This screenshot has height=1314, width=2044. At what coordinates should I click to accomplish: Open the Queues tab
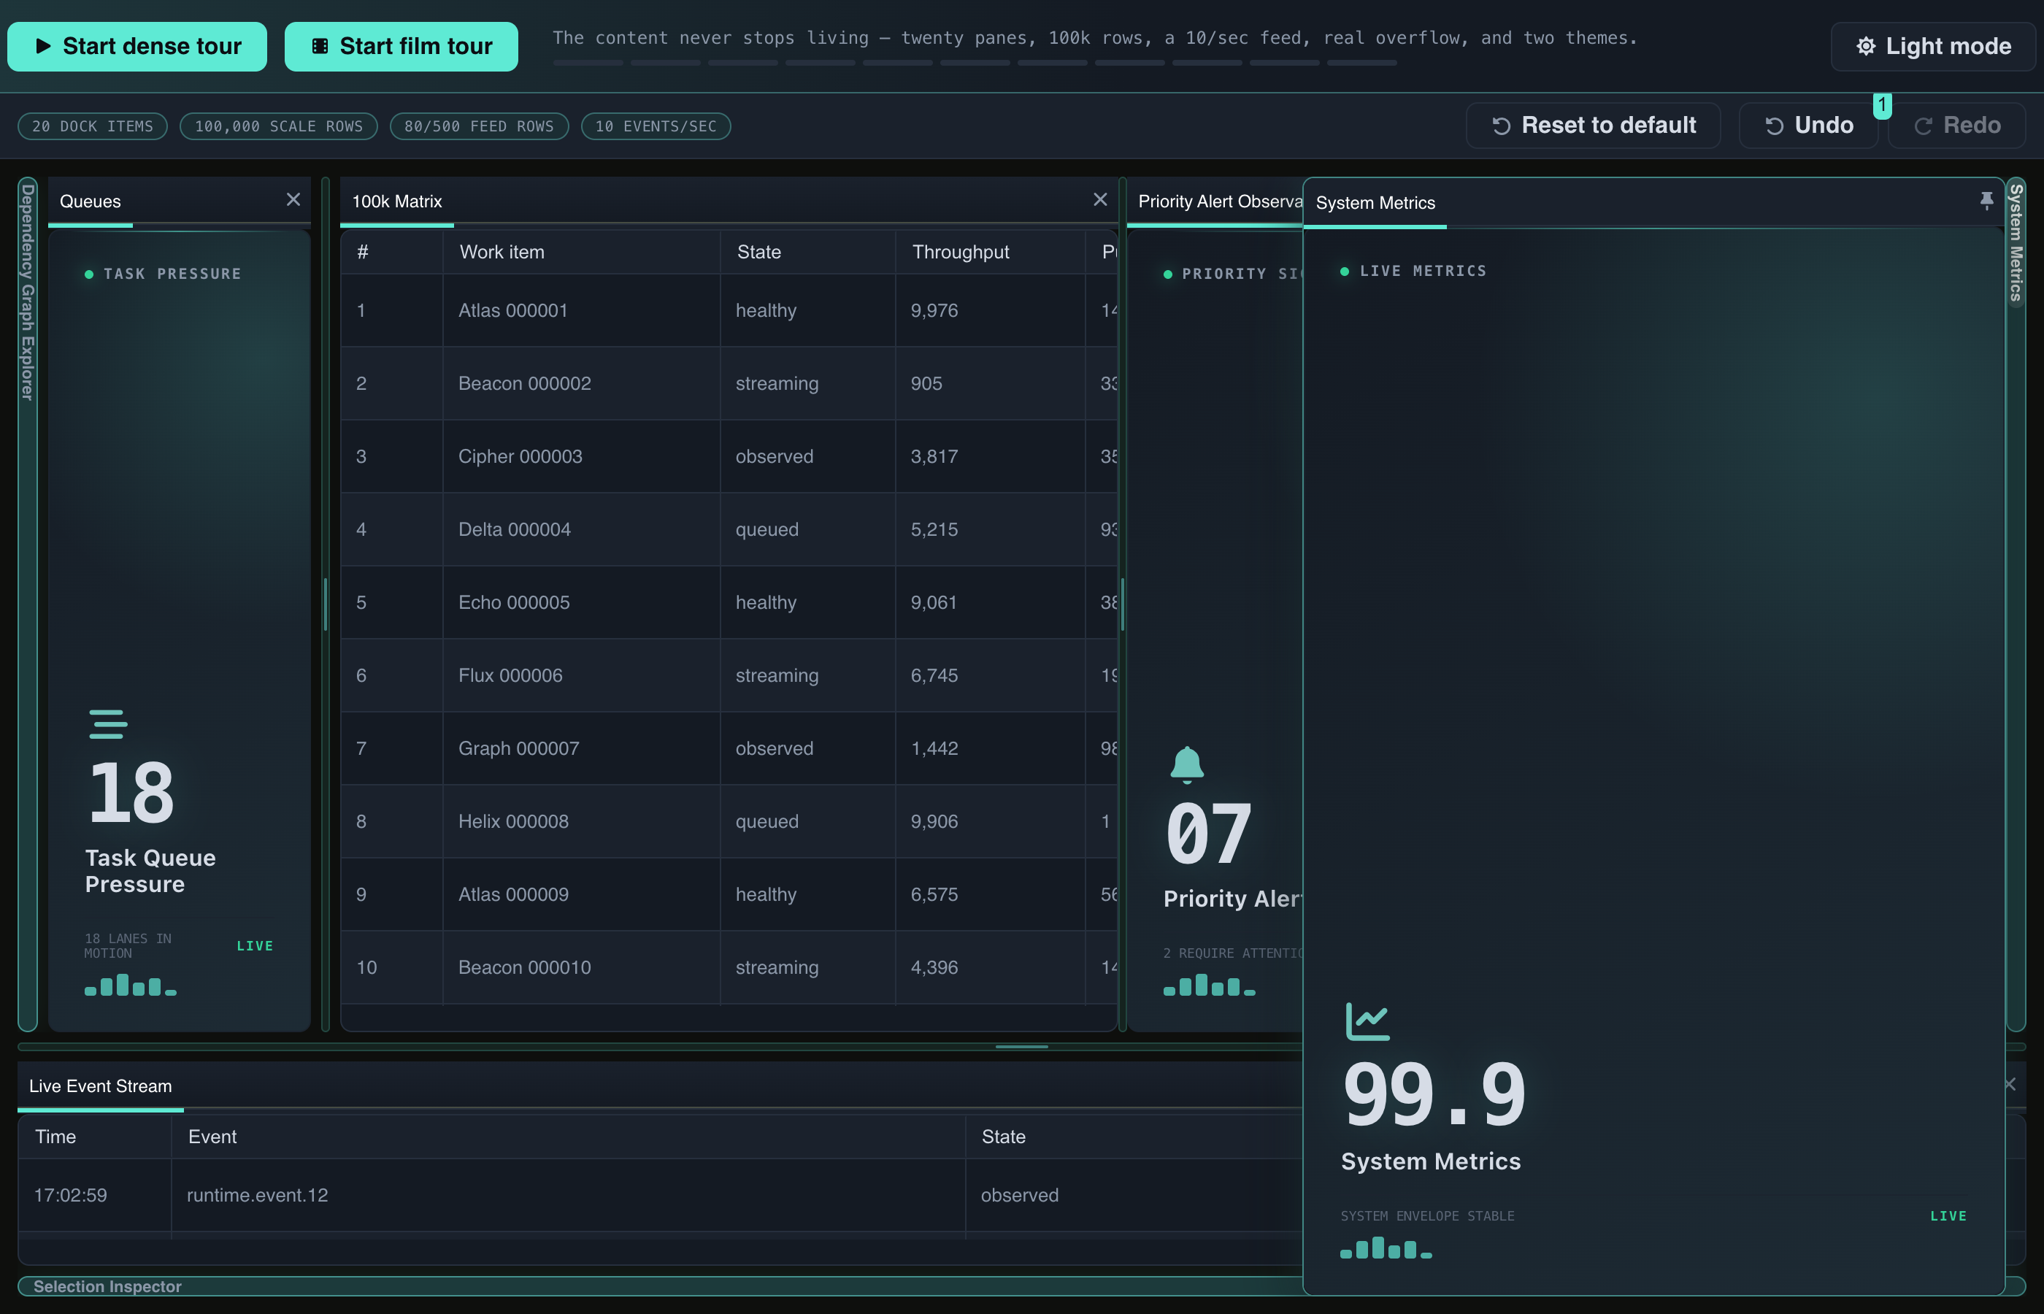coord(91,201)
